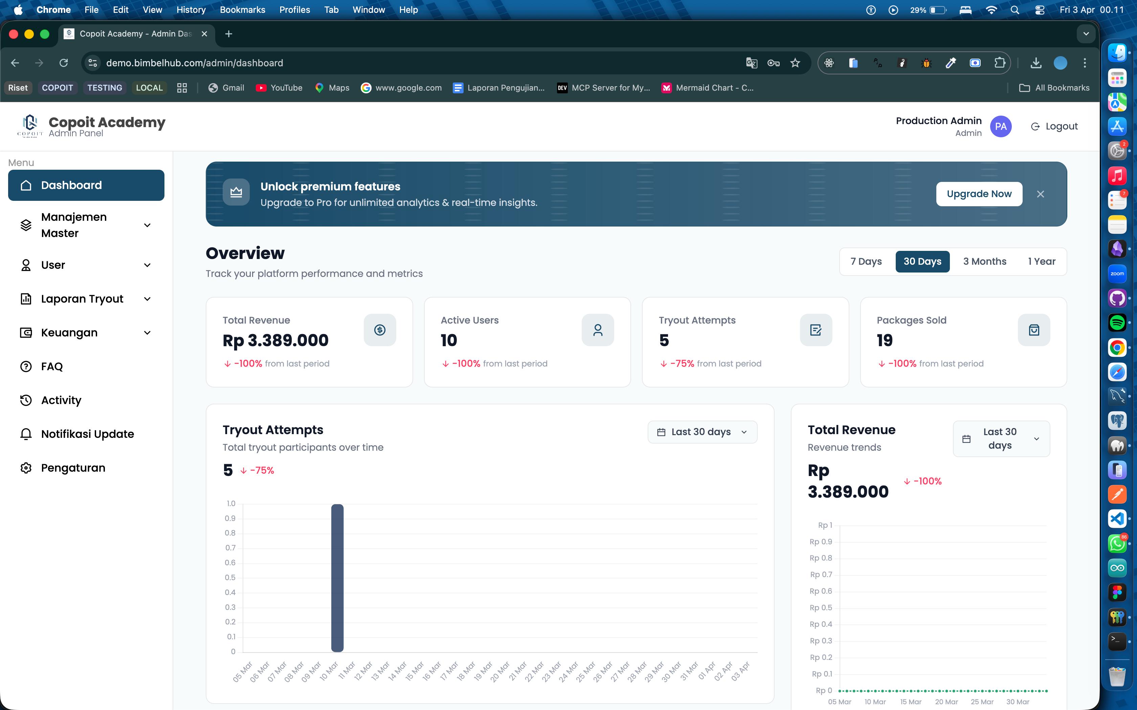The width and height of the screenshot is (1137, 710).
Task: Switch overview to 3 Months
Action: point(984,262)
